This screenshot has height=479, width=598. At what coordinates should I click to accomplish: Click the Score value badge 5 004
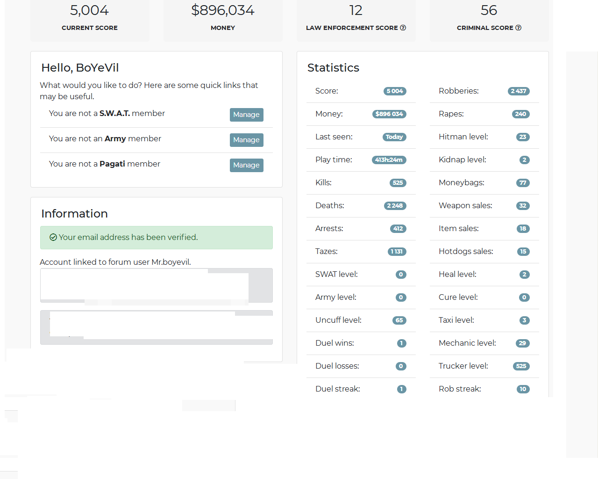pyautogui.click(x=395, y=91)
